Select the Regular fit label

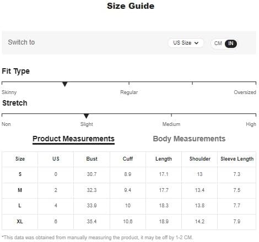[129, 92]
